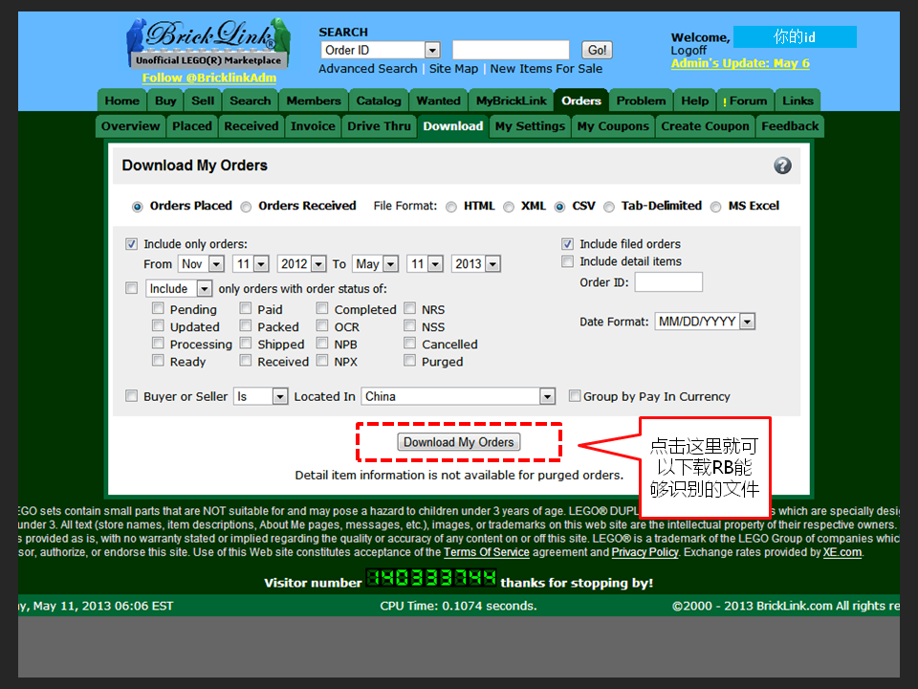Open the Create Coupon sub-tab
Viewport: 918px width, 689px height.
point(705,126)
